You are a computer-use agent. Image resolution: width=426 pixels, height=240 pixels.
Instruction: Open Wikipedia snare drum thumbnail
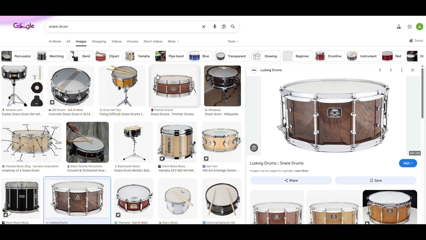222,86
